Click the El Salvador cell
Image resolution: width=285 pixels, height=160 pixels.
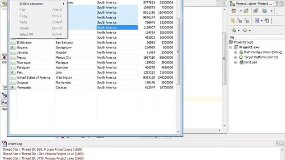click(36, 43)
